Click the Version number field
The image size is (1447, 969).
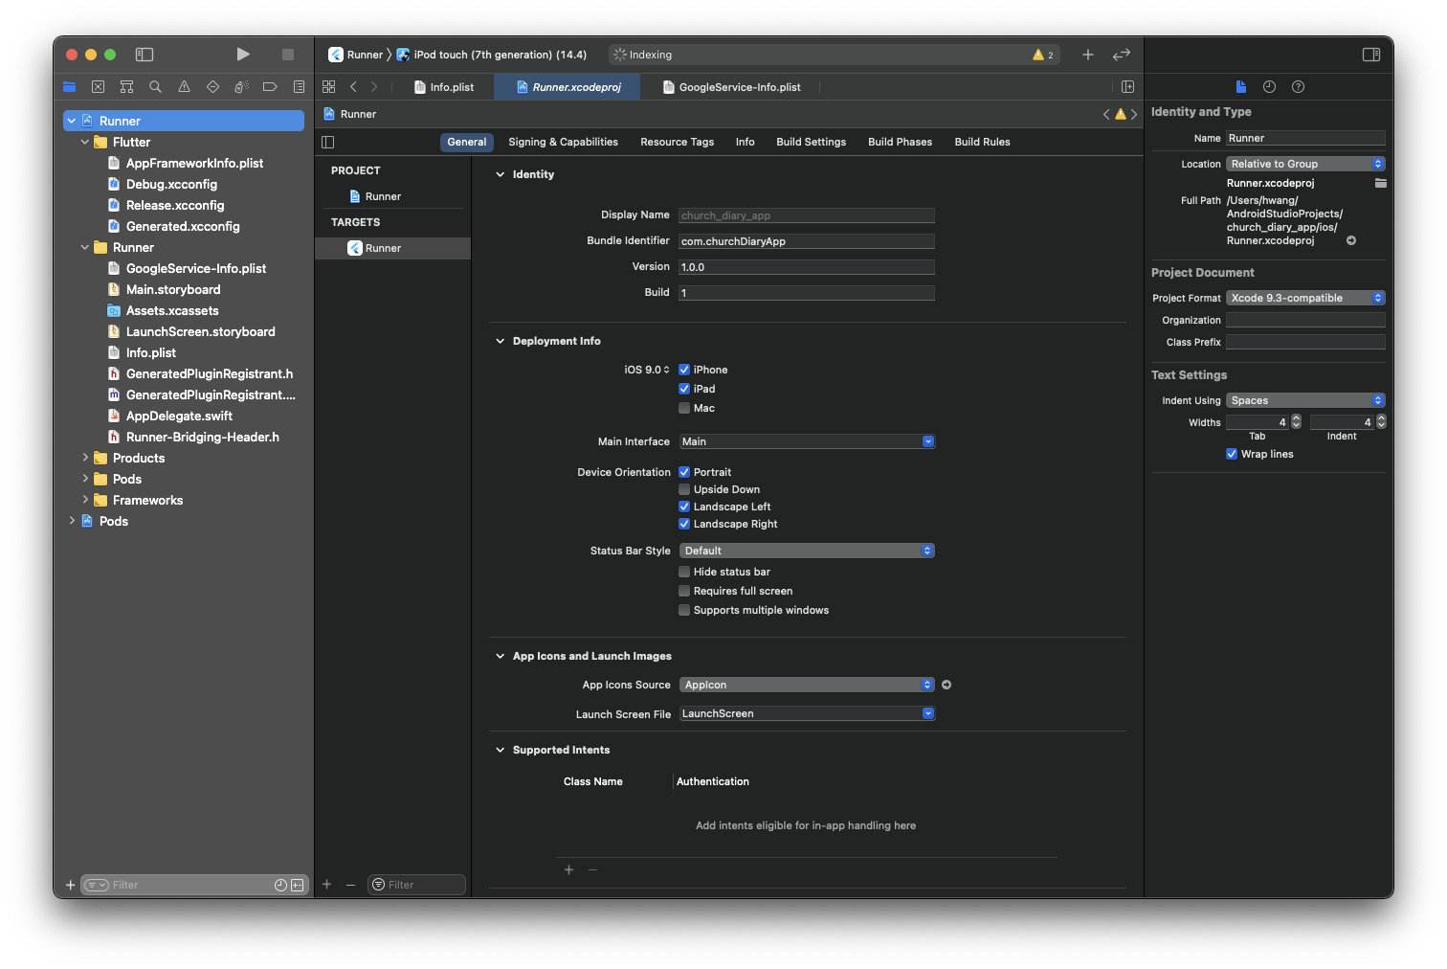coord(807,267)
